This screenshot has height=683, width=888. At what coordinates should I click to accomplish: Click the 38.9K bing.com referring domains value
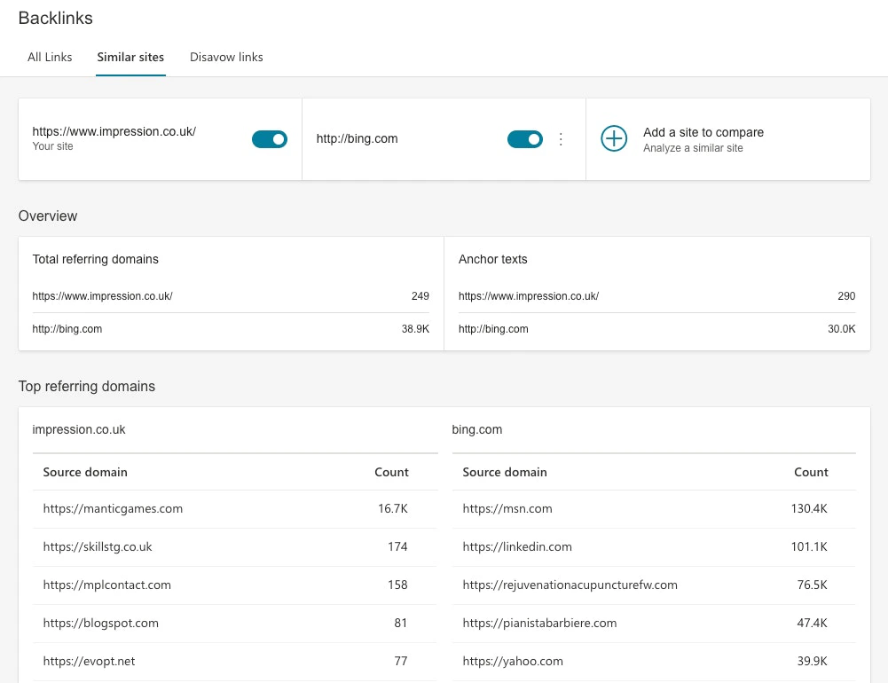416,329
